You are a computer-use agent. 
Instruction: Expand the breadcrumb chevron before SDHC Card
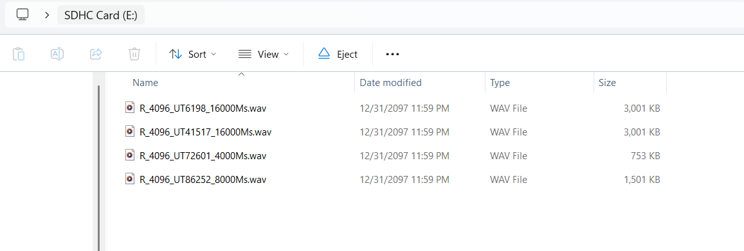click(x=46, y=15)
